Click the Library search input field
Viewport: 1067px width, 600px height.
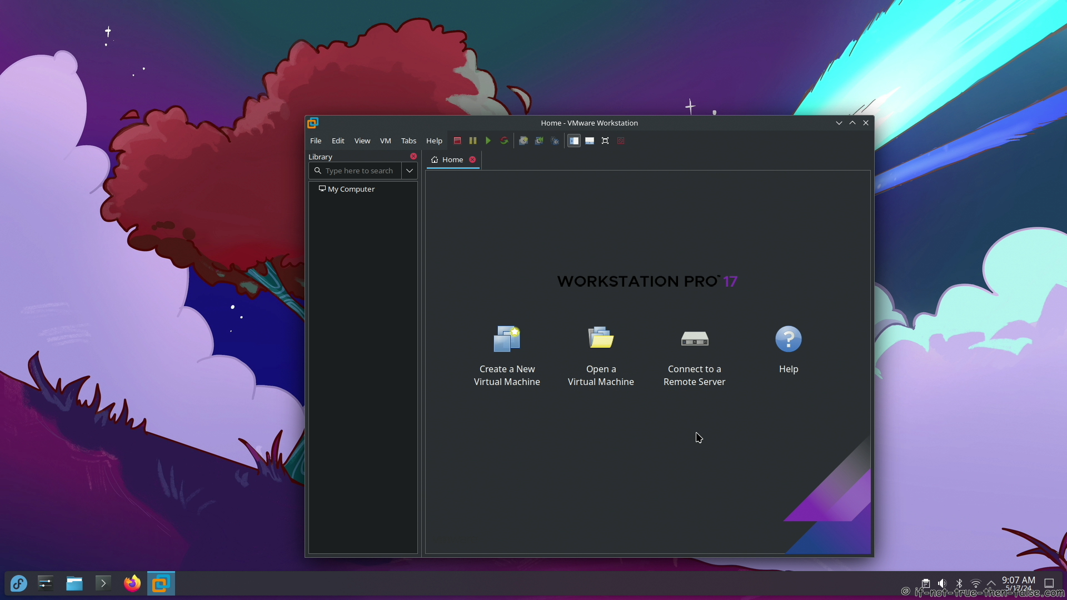pos(355,171)
